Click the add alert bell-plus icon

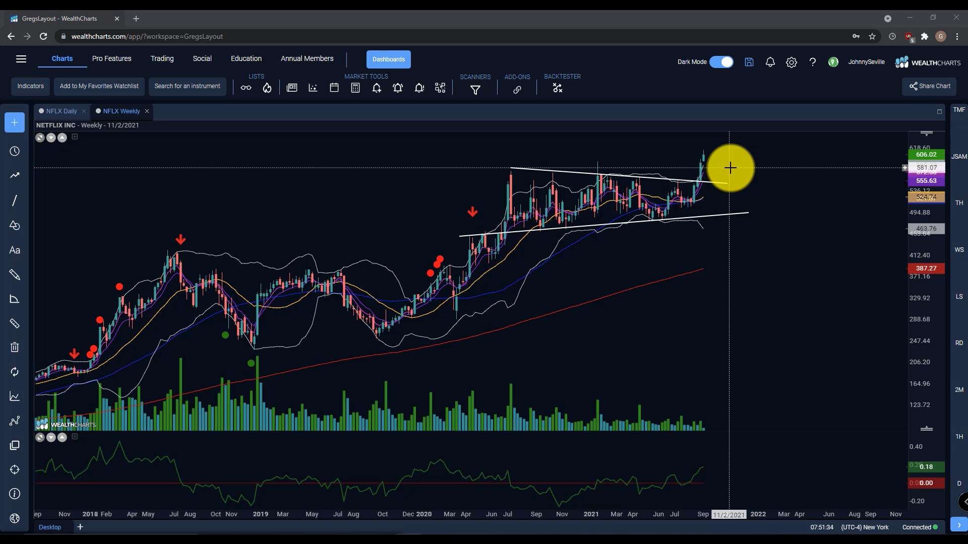(377, 88)
